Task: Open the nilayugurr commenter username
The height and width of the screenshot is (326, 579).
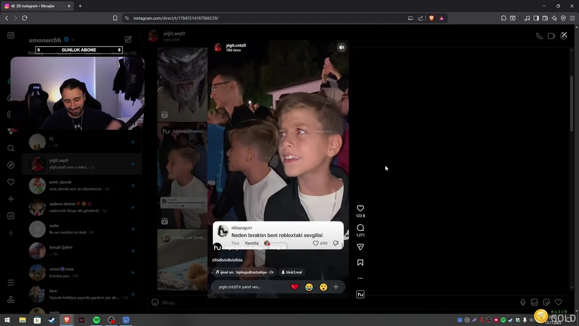Action: pos(242,228)
